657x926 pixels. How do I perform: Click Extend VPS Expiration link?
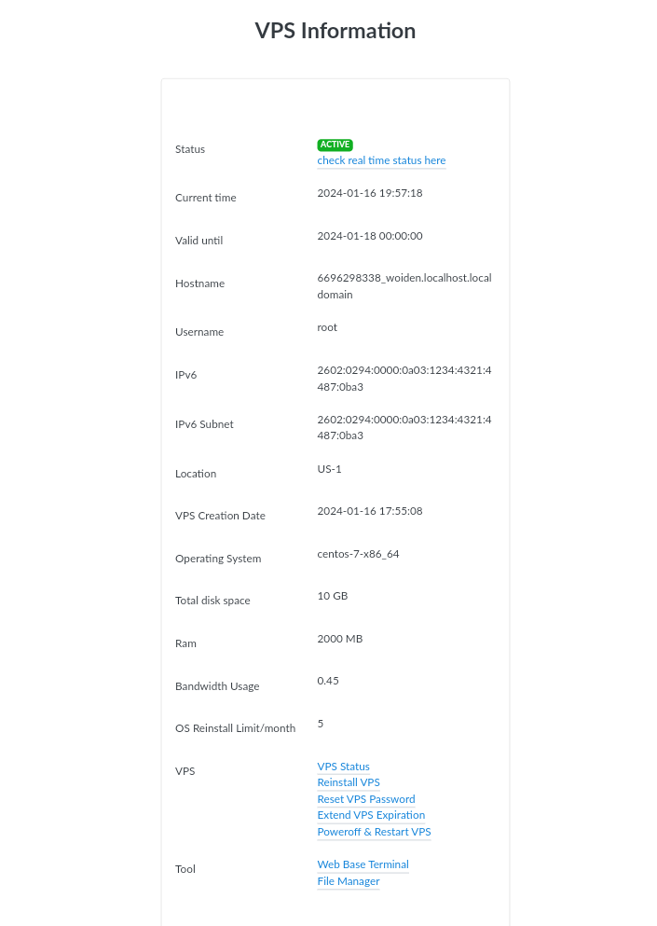pos(371,815)
